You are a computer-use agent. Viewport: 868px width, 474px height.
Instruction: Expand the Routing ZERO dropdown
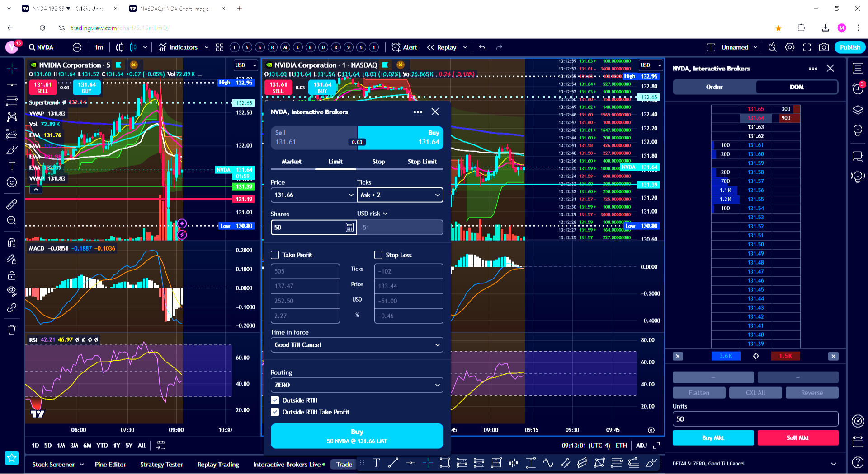click(357, 385)
